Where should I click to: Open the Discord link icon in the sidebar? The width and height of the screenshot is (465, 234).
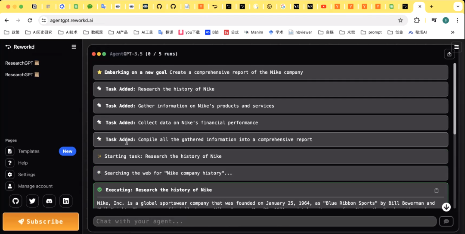pos(49,201)
